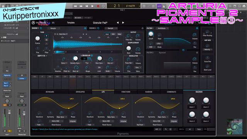247x139 pixels.
Task: Click the Filter Routing knob
Action: pos(208,32)
